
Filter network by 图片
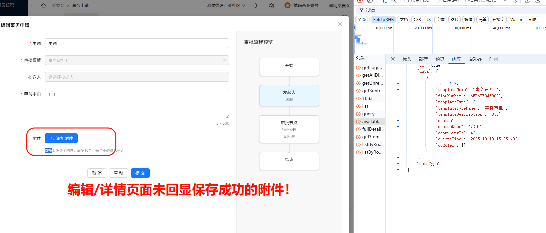coord(454,20)
